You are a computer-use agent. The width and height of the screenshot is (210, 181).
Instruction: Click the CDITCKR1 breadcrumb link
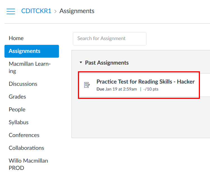point(36,11)
